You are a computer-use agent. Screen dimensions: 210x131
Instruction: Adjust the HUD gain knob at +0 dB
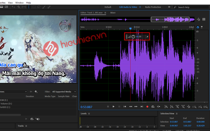point(133,37)
